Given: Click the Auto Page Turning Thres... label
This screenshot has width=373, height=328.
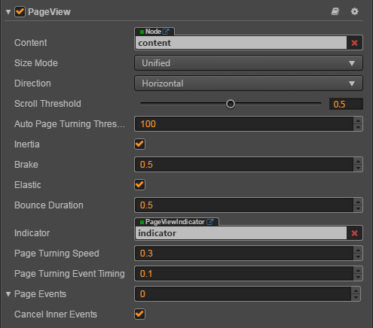Looking at the screenshot, I should click(69, 124).
